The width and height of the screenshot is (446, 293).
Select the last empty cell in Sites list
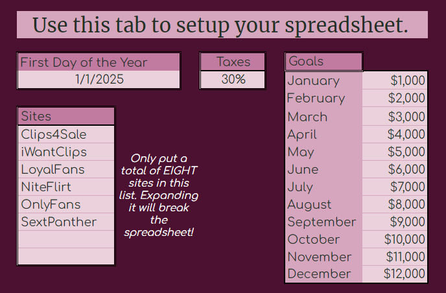pyautogui.click(x=66, y=256)
